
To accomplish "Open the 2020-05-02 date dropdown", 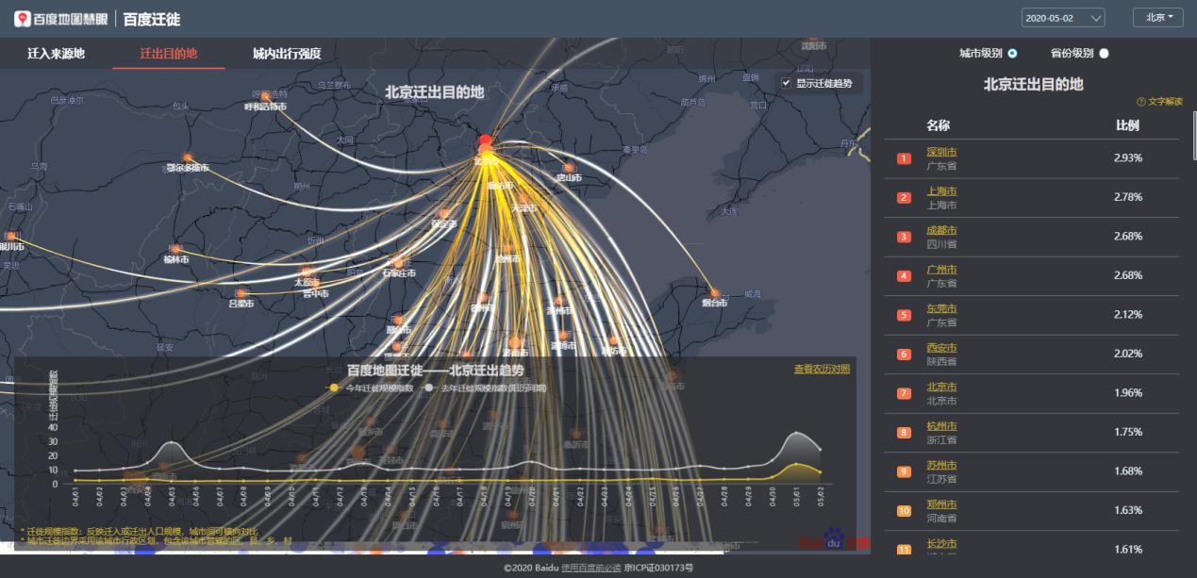I will pyautogui.click(x=1063, y=18).
